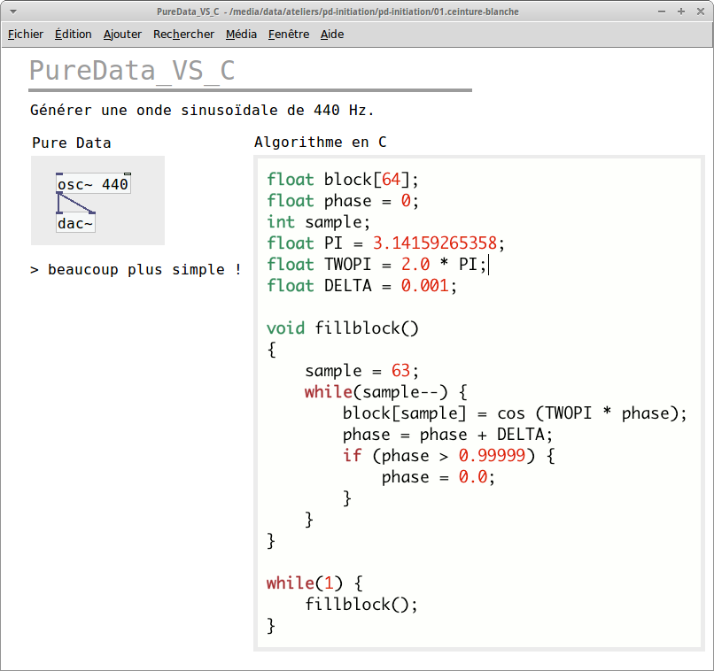Click the 'float DELTA = 0.001;' line
This screenshot has width=714, height=671.
coord(361,286)
